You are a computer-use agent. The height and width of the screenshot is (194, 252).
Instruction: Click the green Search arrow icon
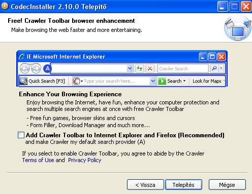(x=162, y=81)
